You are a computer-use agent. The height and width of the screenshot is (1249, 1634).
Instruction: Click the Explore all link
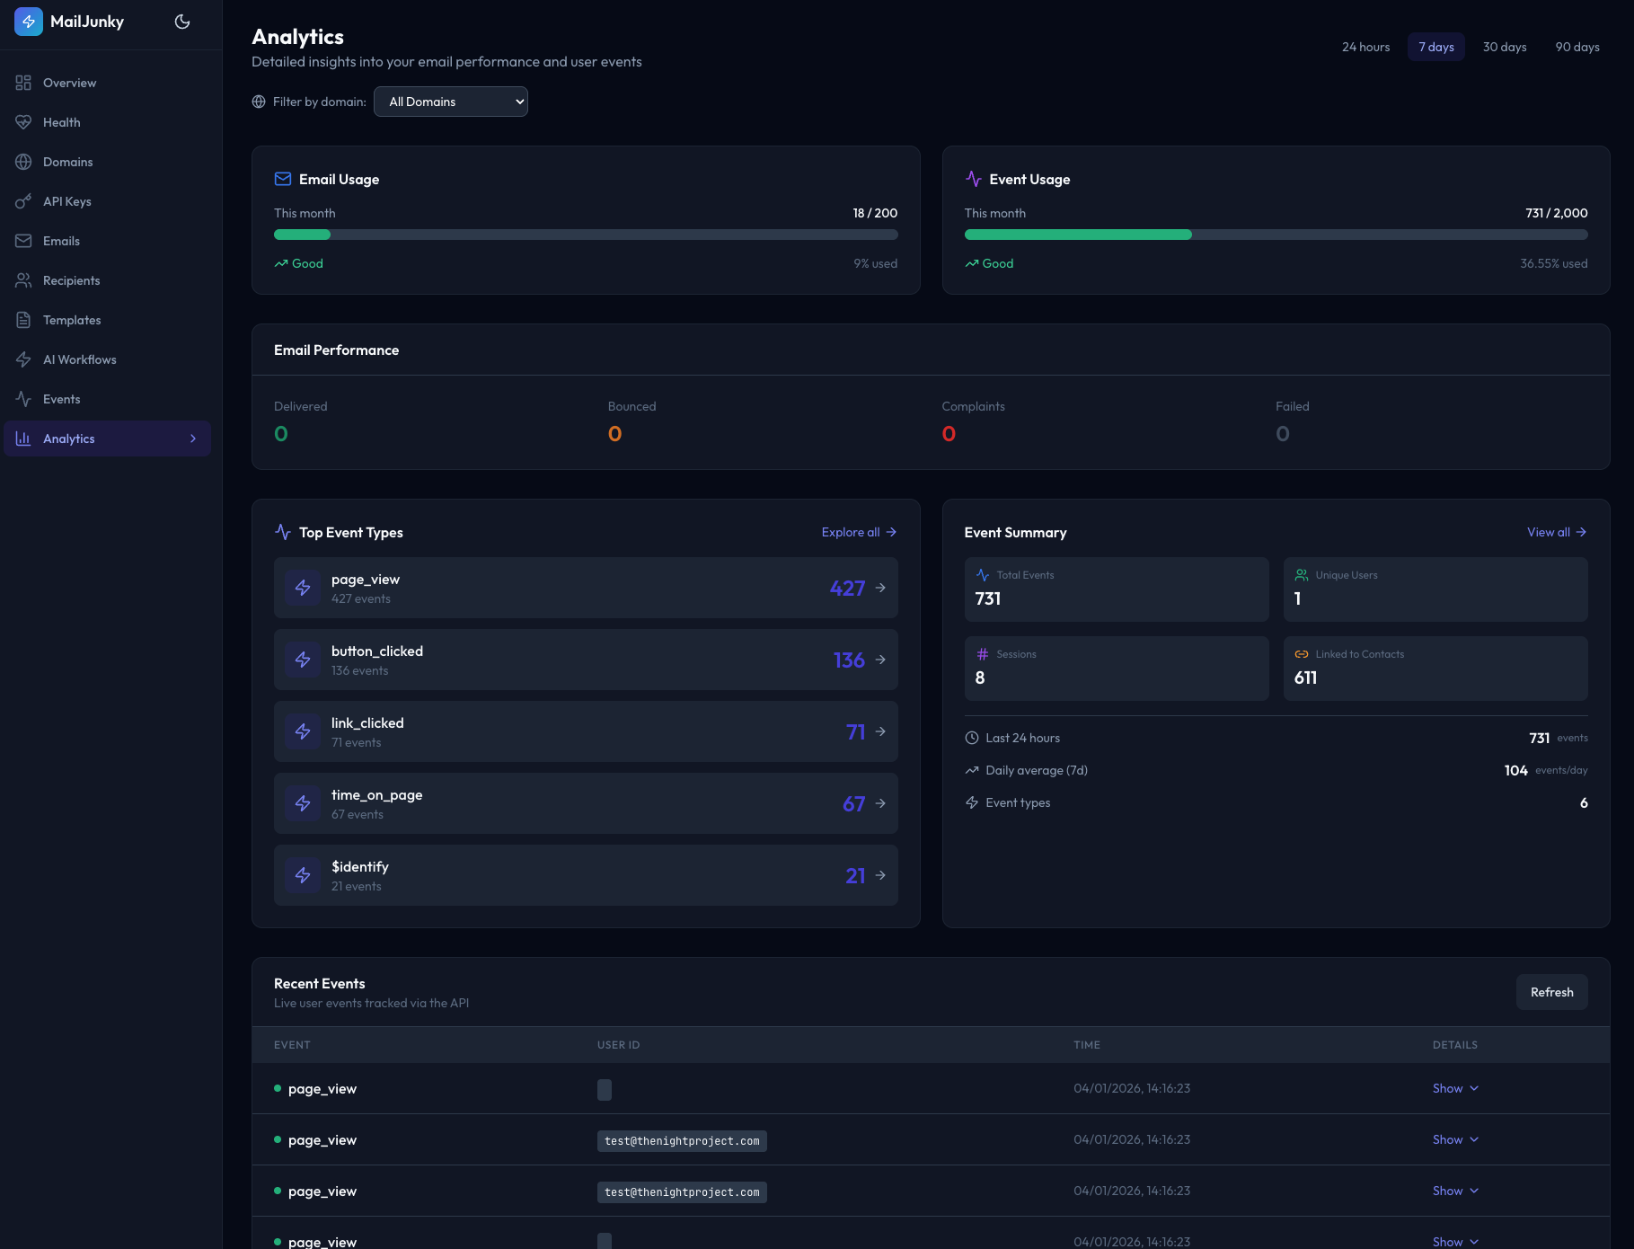pos(857,532)
